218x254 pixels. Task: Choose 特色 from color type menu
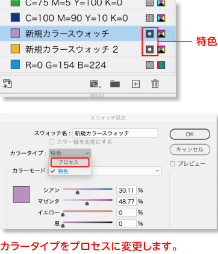tap(70, 171)
